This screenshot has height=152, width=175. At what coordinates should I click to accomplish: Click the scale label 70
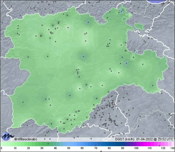click(x=96, y=148)
